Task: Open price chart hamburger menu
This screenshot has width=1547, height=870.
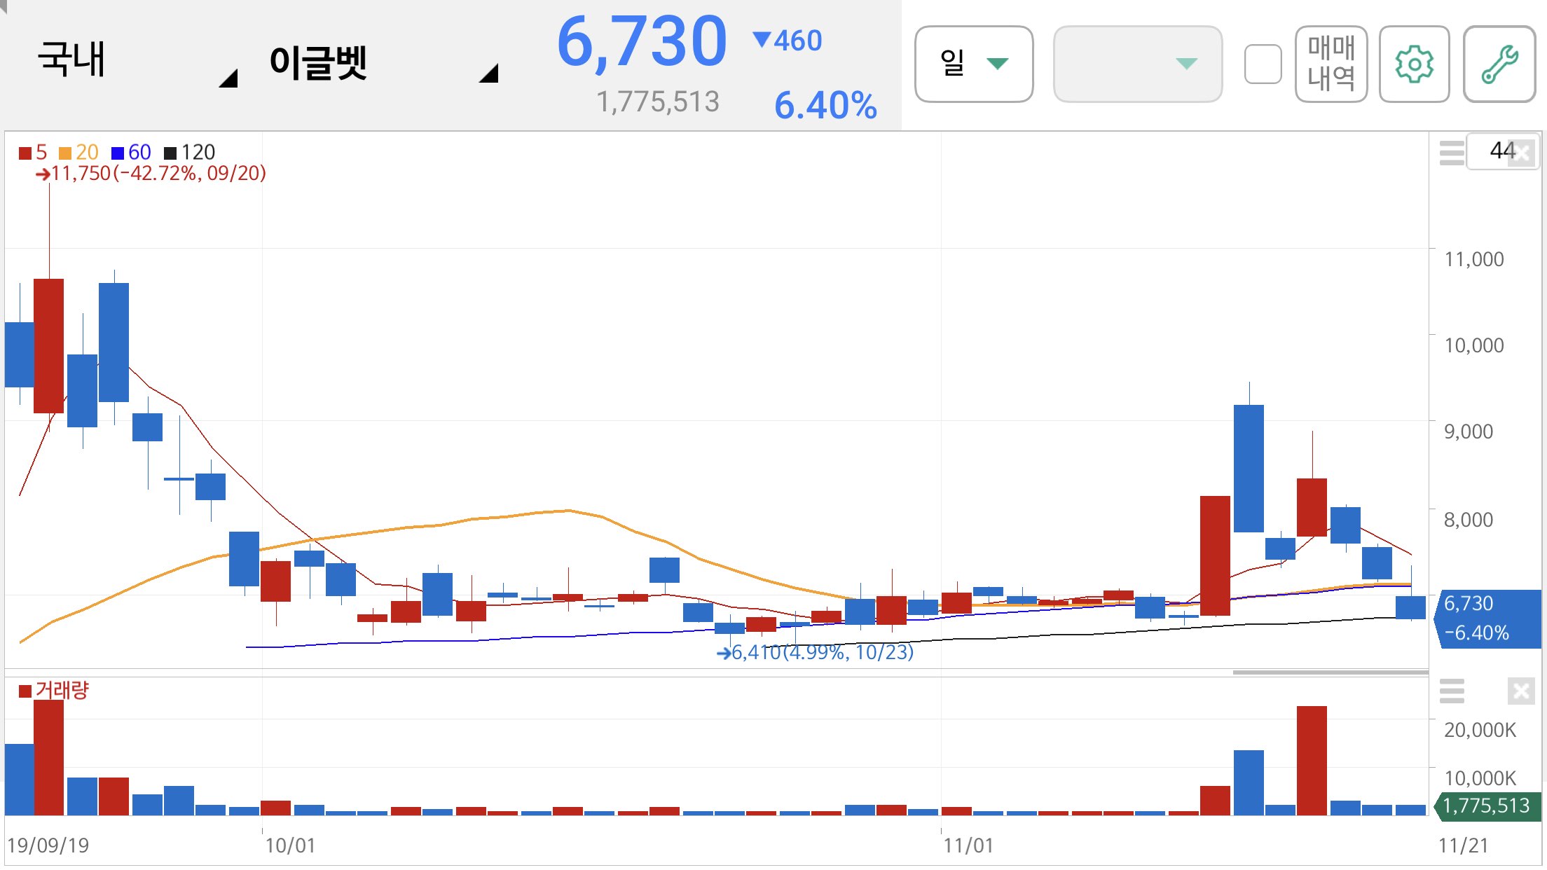Action: point(1452,152)
